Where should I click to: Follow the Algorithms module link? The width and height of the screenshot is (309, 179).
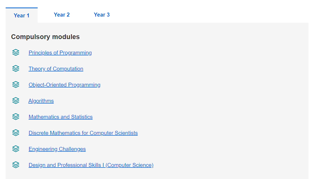pos(41,101)
